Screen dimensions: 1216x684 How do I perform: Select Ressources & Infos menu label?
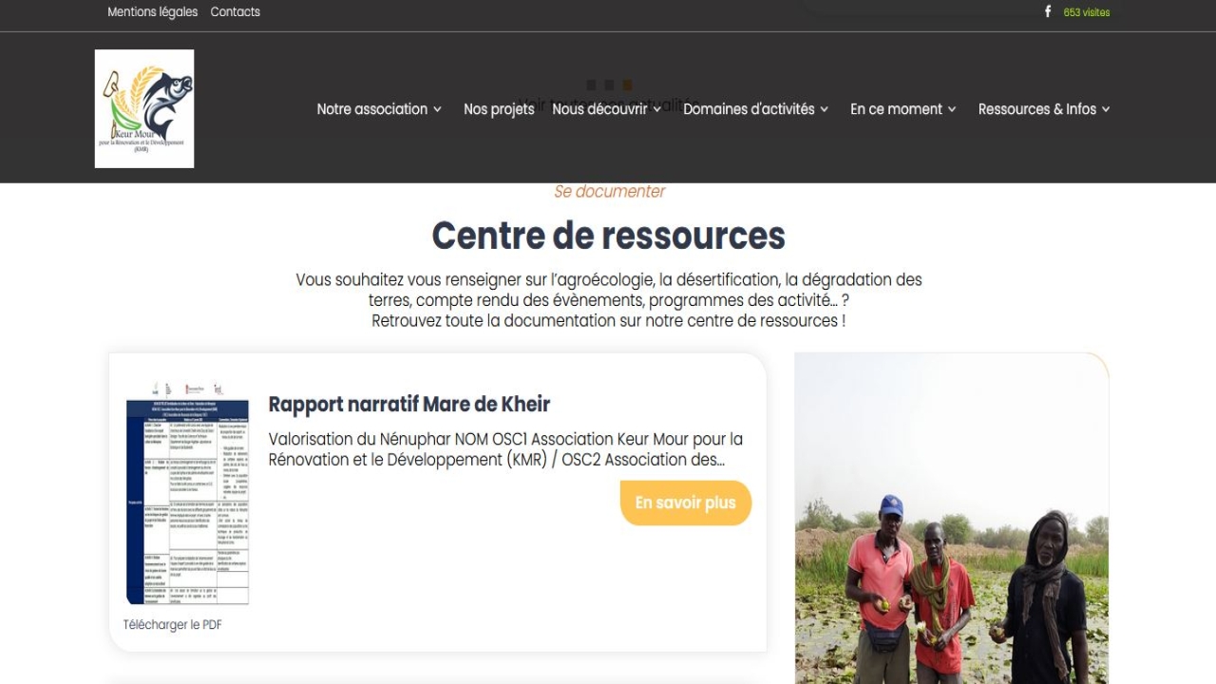click(x=1037, y=109)
